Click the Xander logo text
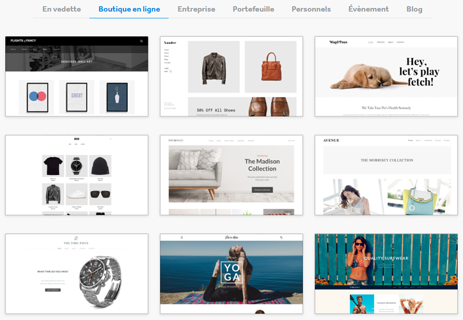Viewport: 463px width, 320px height. point(170,43)
